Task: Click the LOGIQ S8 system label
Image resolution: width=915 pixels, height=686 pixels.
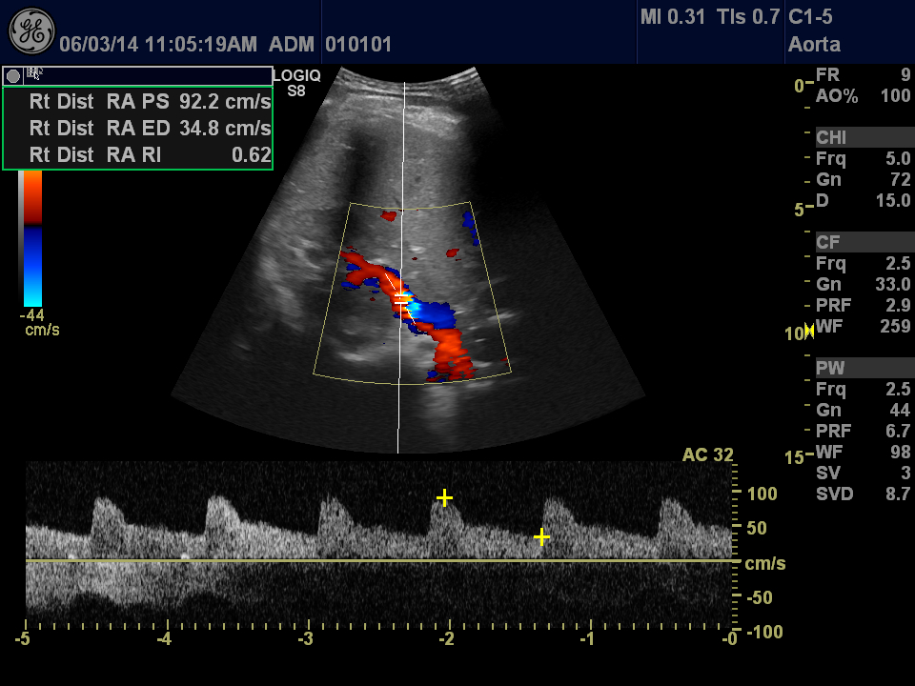Action: pyautogui.click(x=296, y=82)
